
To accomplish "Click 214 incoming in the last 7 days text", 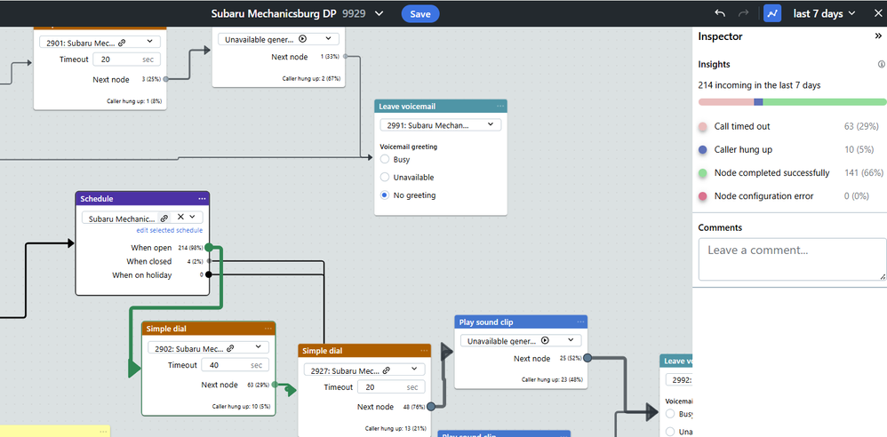I will click(759, 85).
